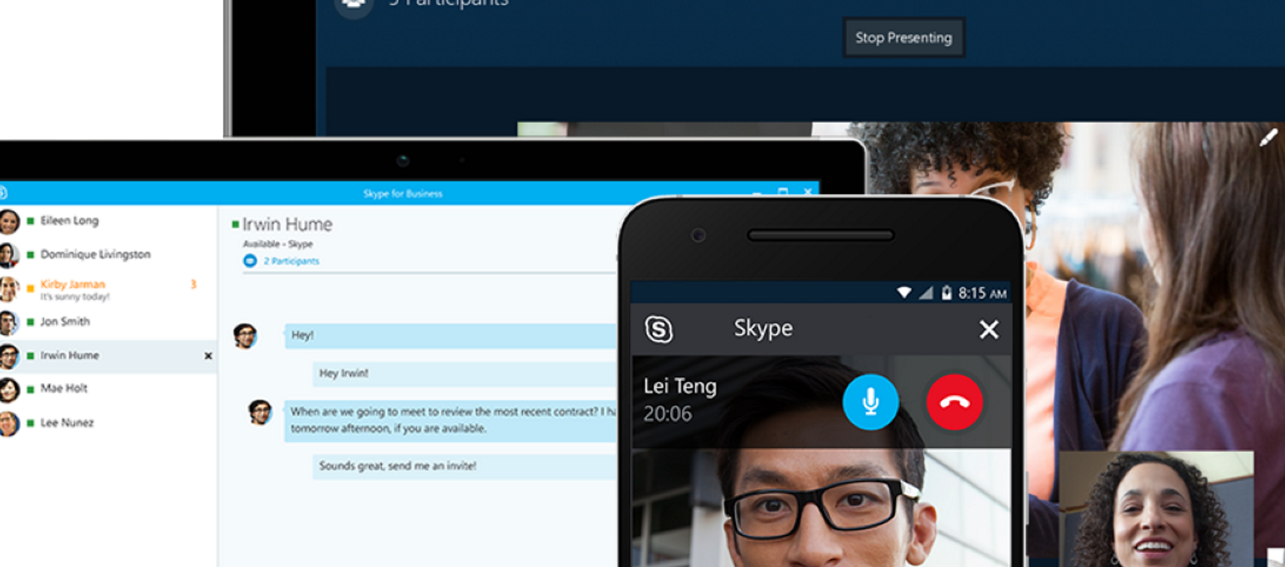Click the Sounds great, send me an invite message
The image size is (1285, 567).
pyautogui.click(x=398, y=466)
